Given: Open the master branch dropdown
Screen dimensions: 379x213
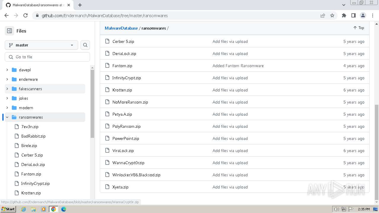Looking at the screenshot, I should tap(41, 45).
